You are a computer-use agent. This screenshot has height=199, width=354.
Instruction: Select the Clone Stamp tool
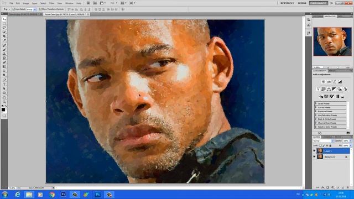pyautogui.click(x=4, y=54)
